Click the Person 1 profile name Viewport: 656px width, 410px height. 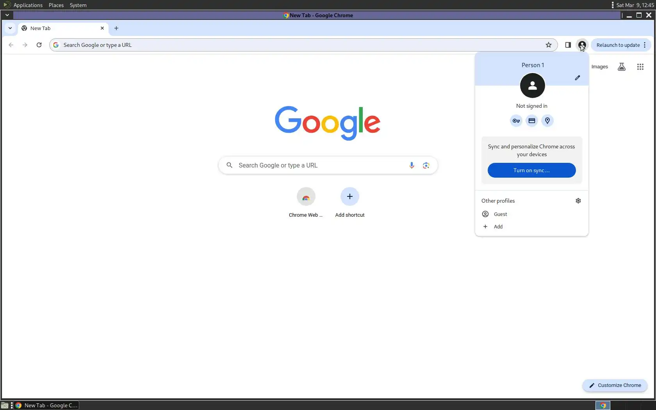coord(533,65)
